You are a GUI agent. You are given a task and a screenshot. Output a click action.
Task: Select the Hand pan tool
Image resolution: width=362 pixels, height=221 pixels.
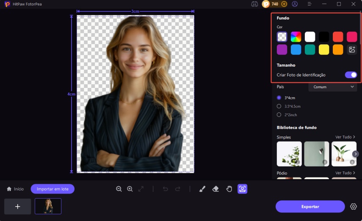tap(229, 189)
